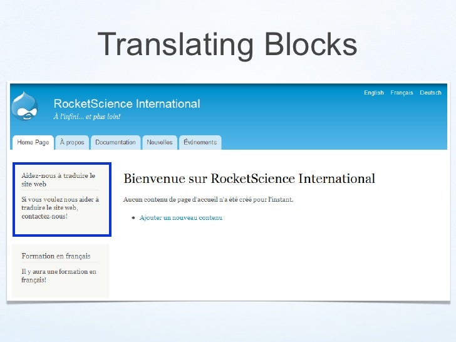The height and width of the screenshot is (342, 456).
Task: Click the Formation en français block title
Action: [56, 256]
